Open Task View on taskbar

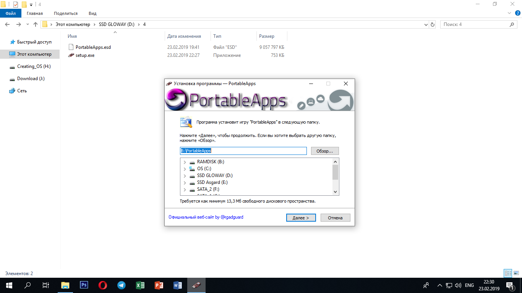[x=46, y=285]
